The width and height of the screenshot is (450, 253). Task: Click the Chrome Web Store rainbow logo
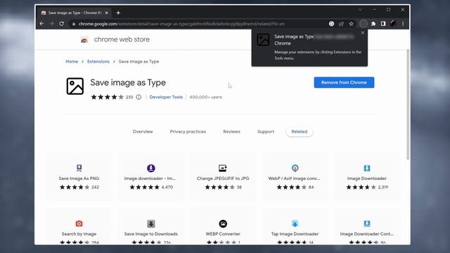pos(84,39)
